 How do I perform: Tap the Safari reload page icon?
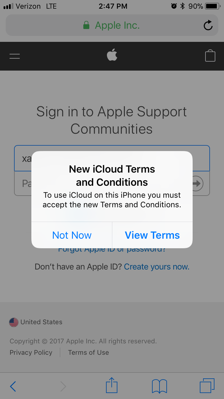[208, 25]
